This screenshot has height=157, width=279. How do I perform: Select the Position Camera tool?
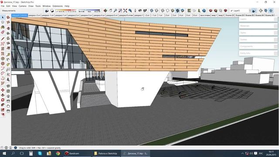pyautogui.click(x=135, y=10)
